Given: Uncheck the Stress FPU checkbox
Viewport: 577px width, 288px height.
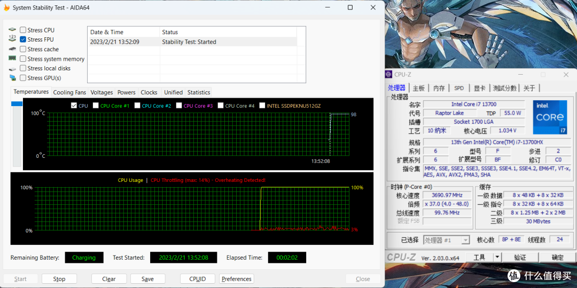Looking at the screenshot, I should 23,39.
